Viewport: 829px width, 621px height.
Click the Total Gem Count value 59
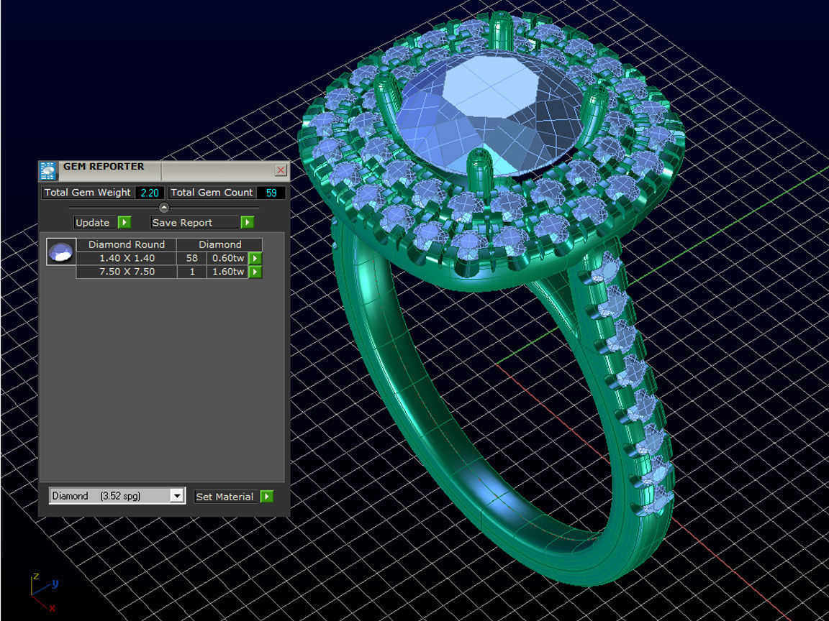[x=271, y=193]
